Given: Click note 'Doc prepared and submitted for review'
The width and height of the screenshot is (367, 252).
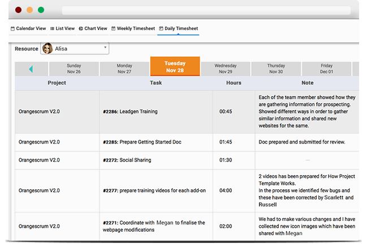Looking at the screenshot, I should 302,142.
